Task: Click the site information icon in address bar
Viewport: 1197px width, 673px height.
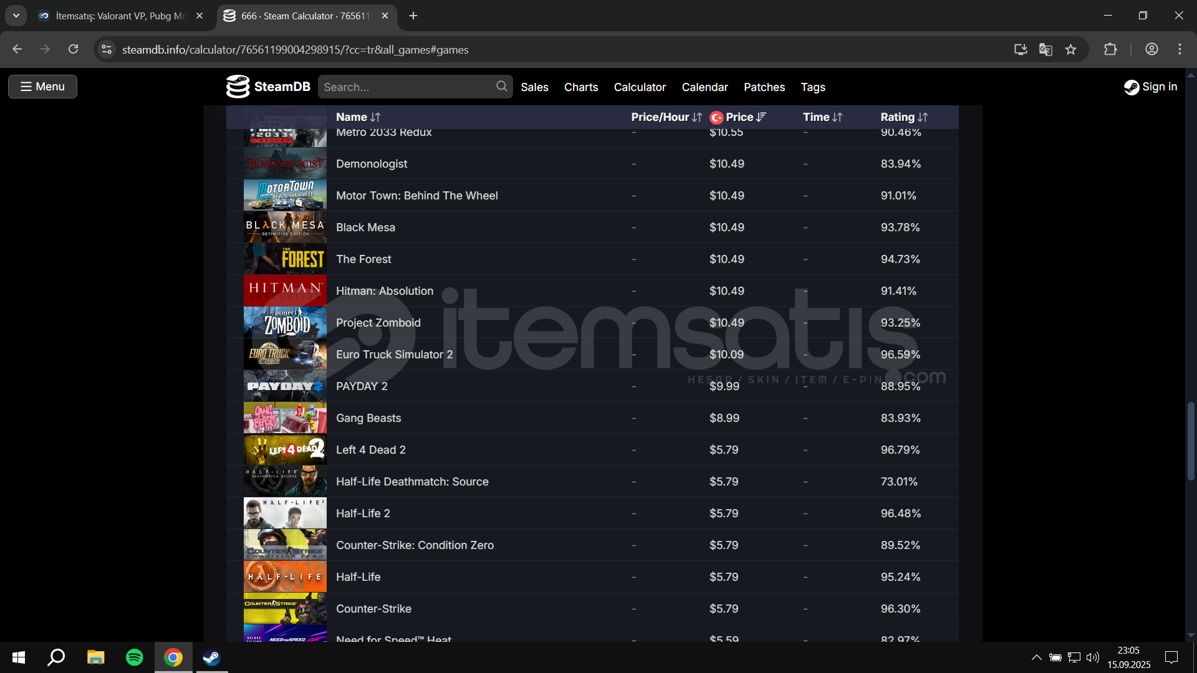Action: pyautogui.click(x=107, y=49)
